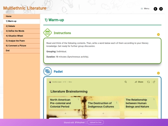Open Padlet in a new window
168x126 pixels.
point(154,82)
